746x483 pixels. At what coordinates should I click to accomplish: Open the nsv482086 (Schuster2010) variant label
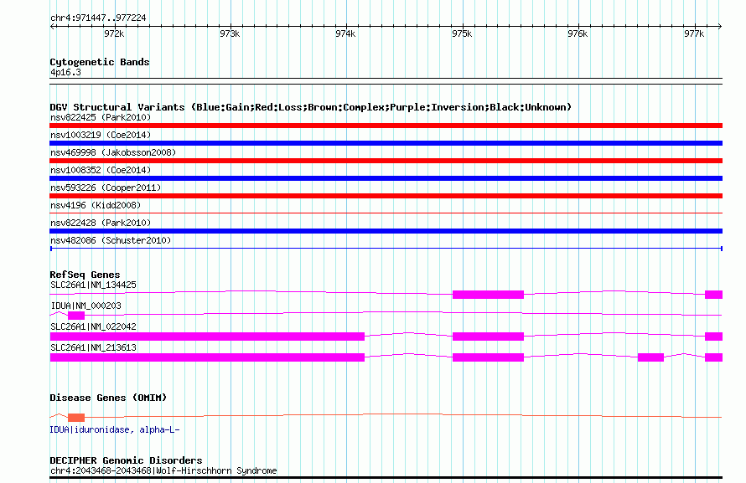pos(111,240)
